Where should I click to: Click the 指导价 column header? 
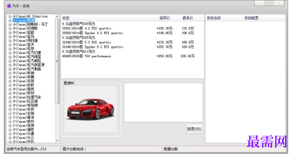point(165,18)
